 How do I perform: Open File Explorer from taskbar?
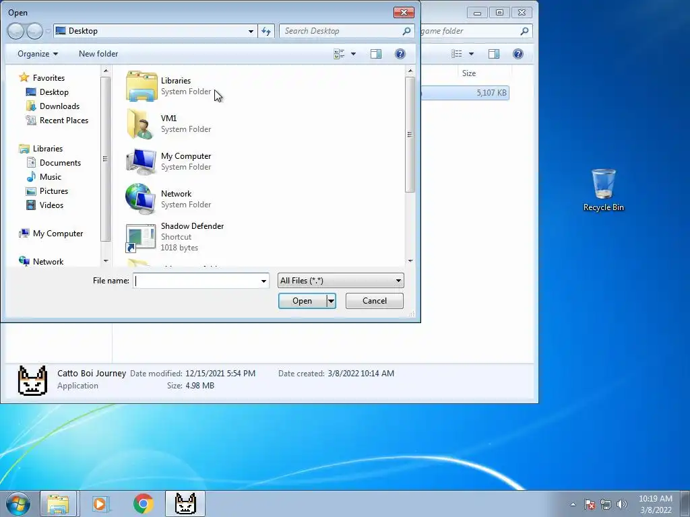59,504
